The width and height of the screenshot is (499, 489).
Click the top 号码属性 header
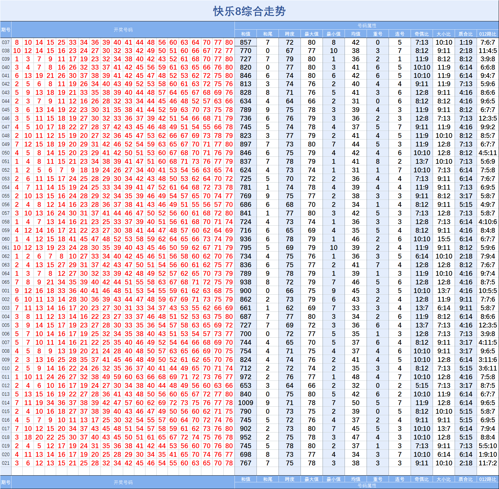[x=367, y=26]
